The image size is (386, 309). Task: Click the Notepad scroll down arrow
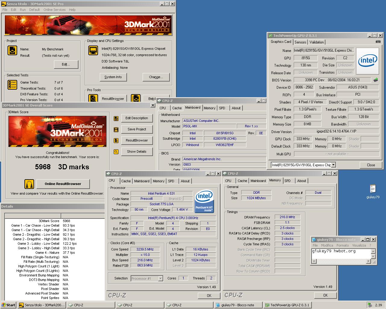(373, 256)
